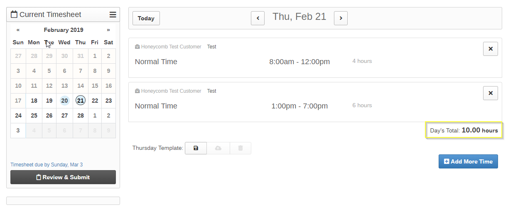Remove the 1:00pm - 7:00pm time entry

click(490, 93)
